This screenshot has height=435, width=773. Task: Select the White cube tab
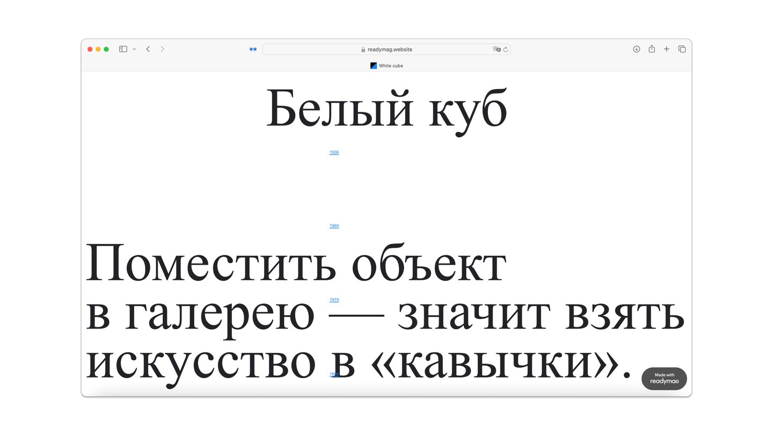click(x=386, y=66)
